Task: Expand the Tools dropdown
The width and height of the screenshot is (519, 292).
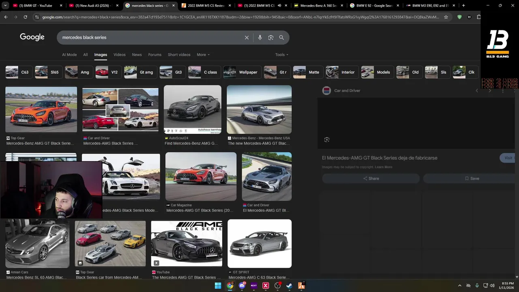Action: (282, 55)
